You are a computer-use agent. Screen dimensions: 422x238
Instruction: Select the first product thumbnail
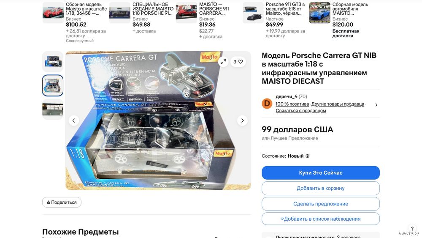click(53, 61)
